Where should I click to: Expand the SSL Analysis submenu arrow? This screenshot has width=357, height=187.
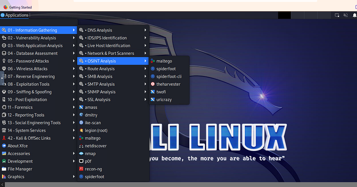coord(145,100)
